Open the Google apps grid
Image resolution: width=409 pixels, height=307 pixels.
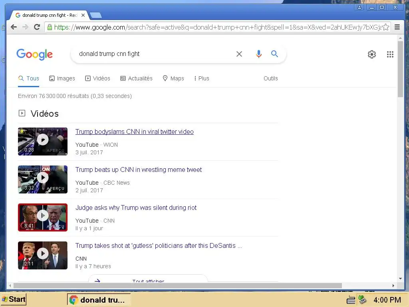tap(390, 54)
